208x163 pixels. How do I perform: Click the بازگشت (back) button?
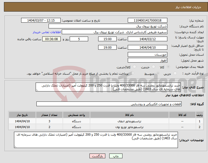97,156
